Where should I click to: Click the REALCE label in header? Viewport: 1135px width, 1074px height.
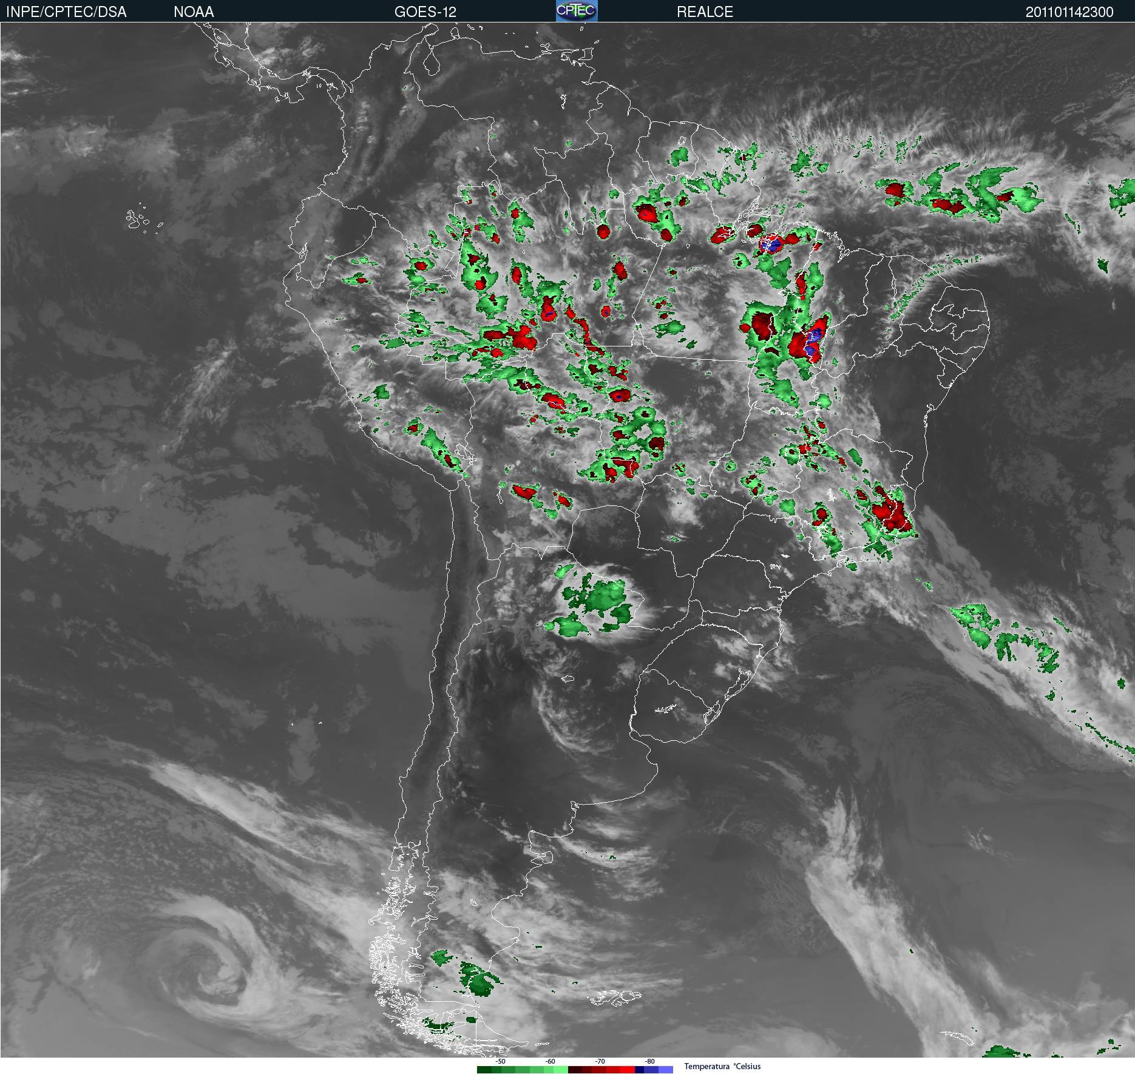(x=705, y=12)
